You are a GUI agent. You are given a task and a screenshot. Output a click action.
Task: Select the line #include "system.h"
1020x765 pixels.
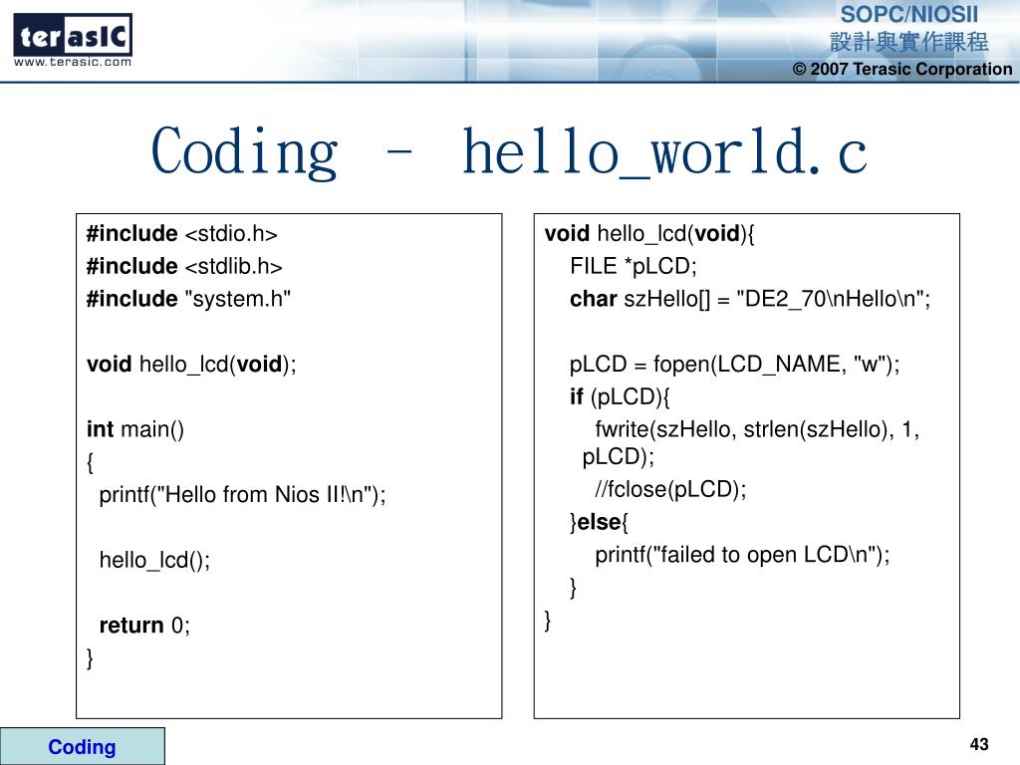coord(188,299)
